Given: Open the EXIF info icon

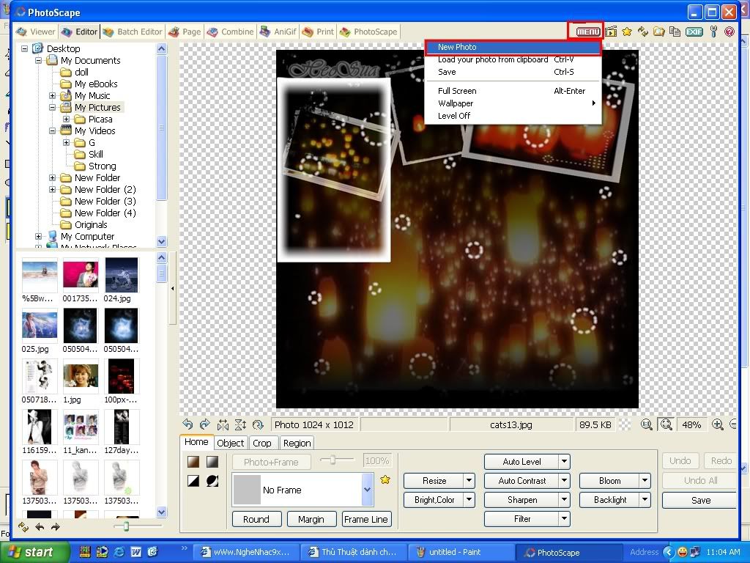Looking at the screenshot, I should [694, 32].
